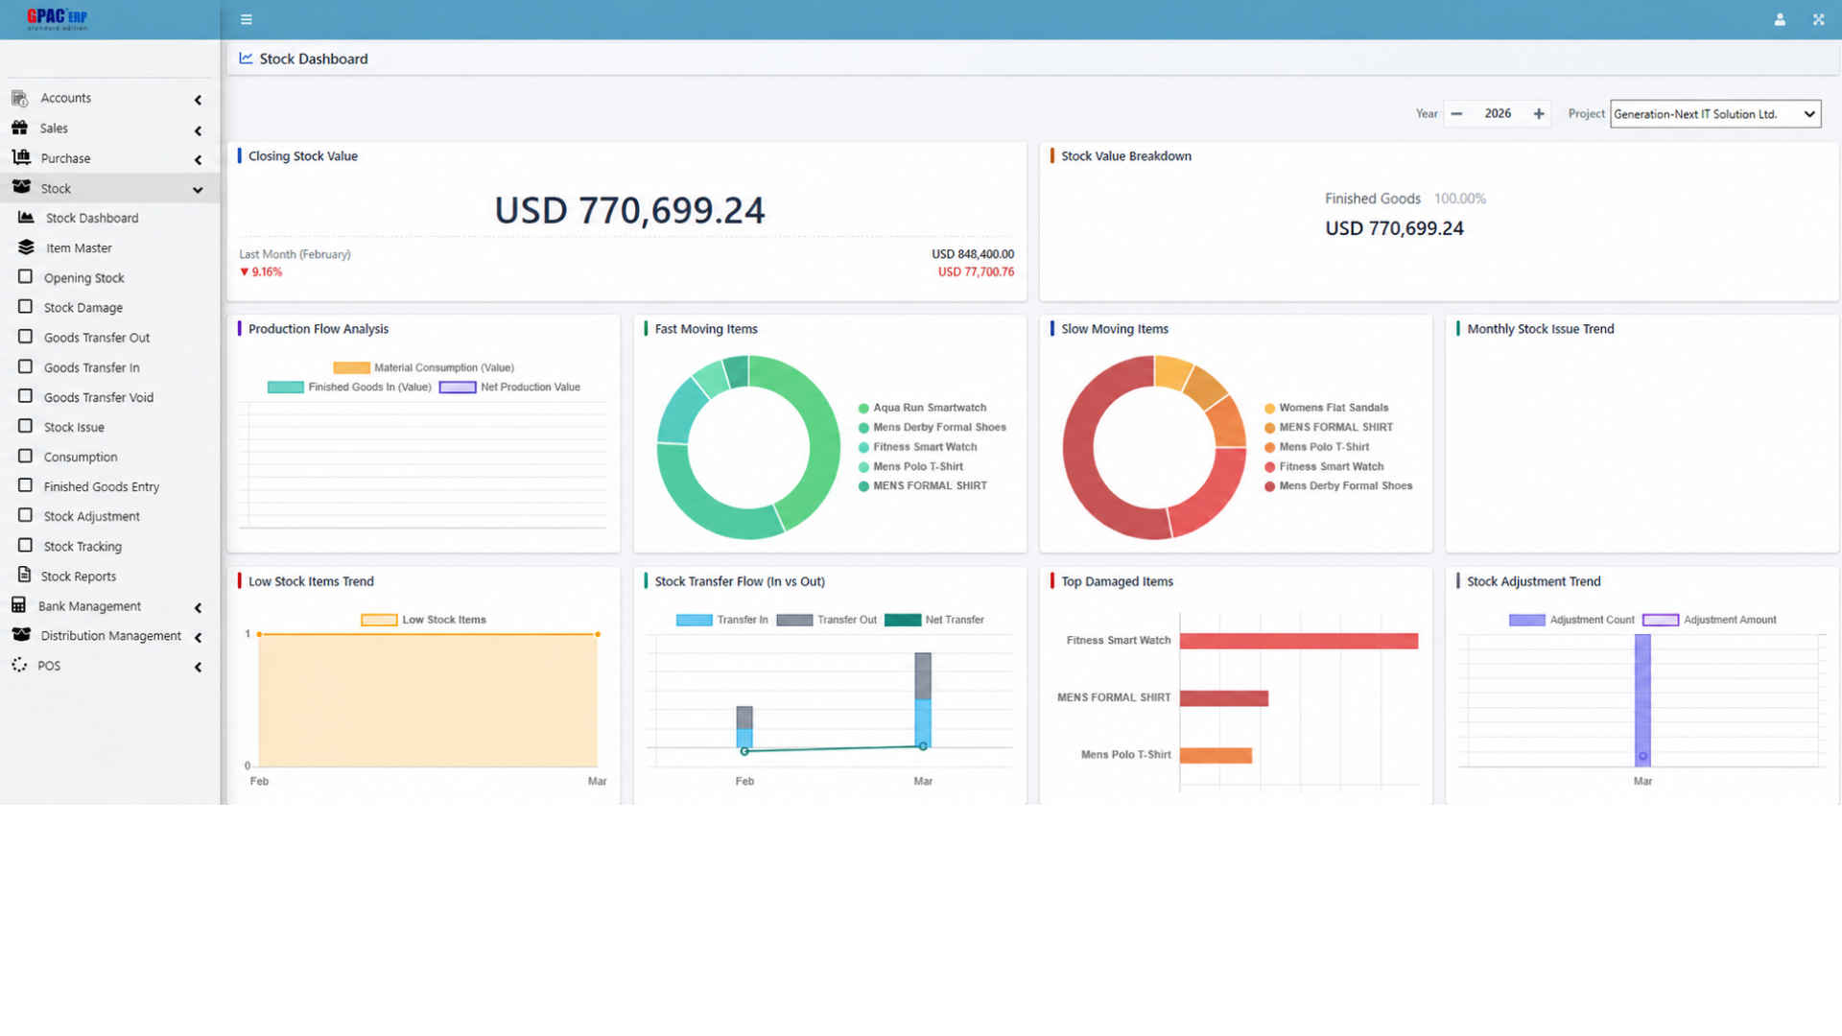1842x1036 pixels.
Task: Increase year with the plus button
Action: coord(1539,113)
